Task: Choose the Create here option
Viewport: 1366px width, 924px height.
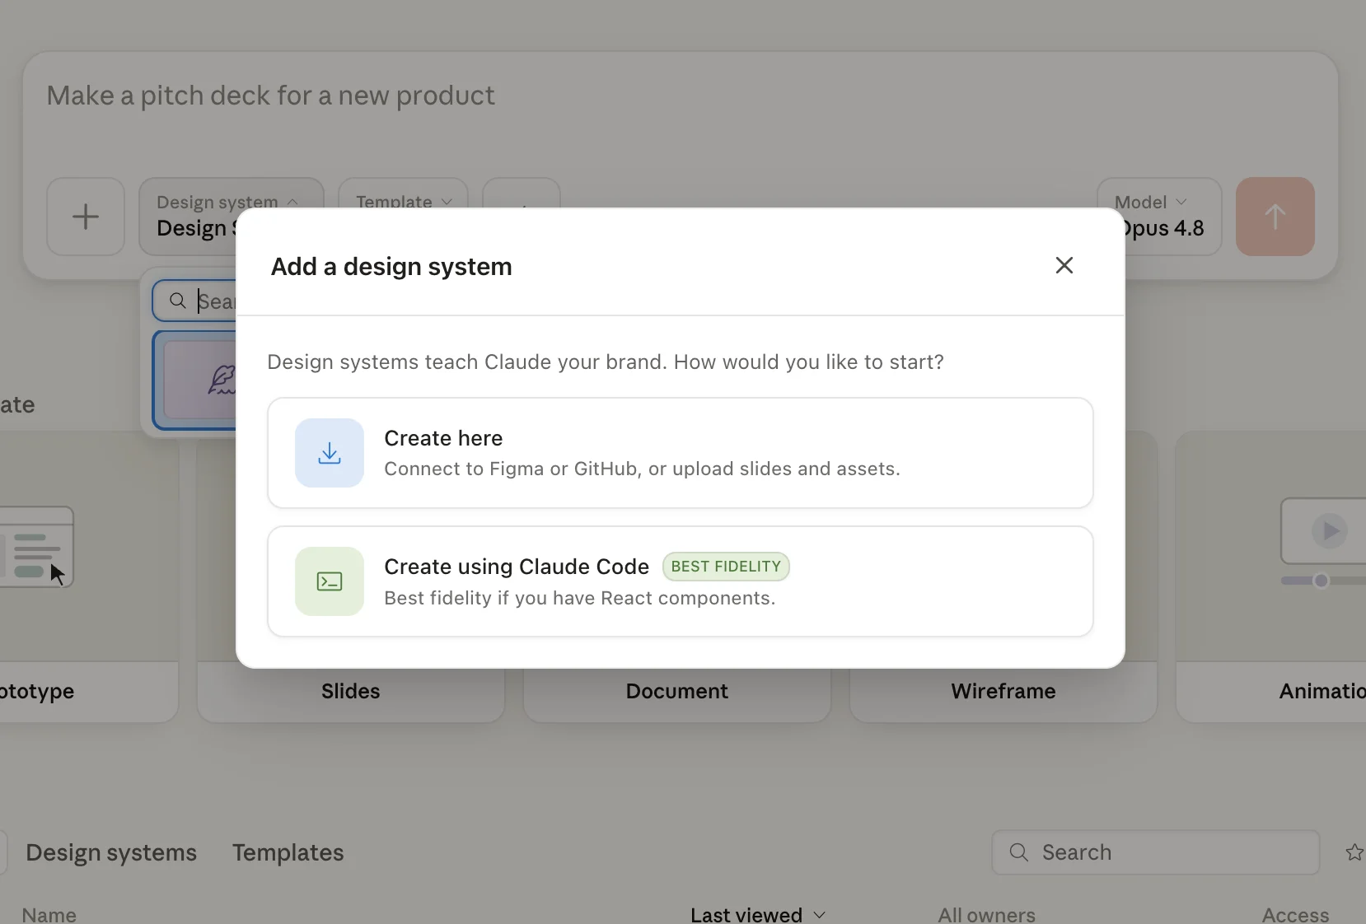Action: coord(680,453)
